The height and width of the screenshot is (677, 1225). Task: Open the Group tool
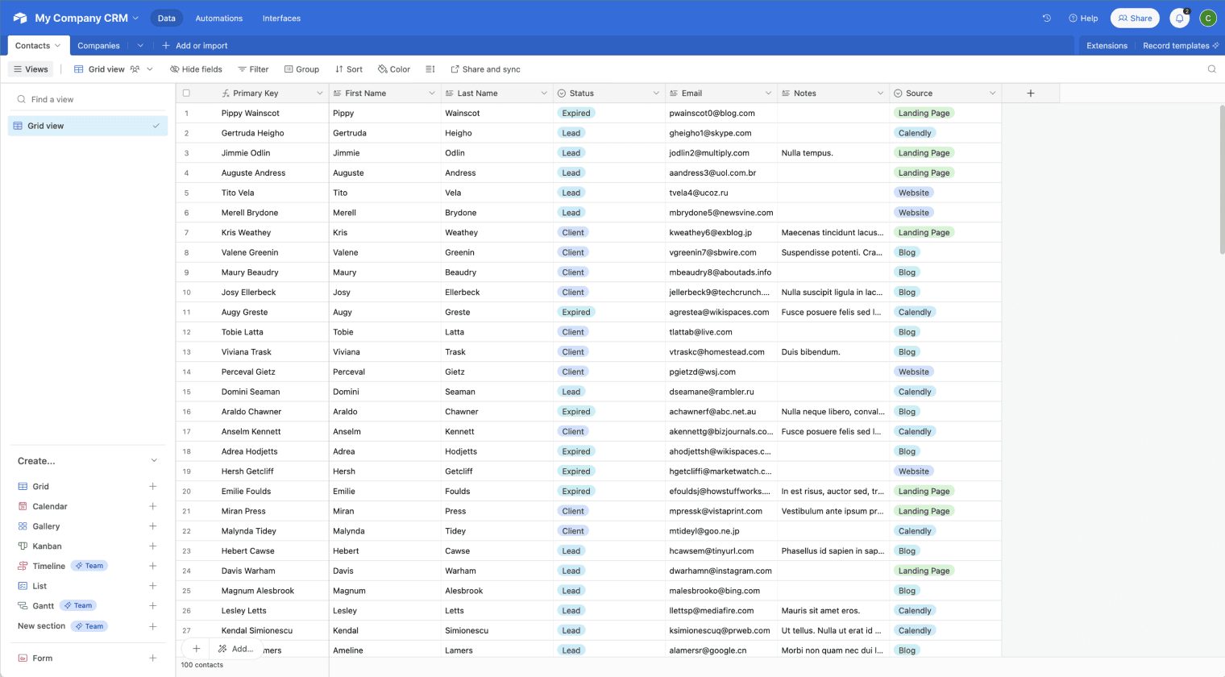(301, 69)
